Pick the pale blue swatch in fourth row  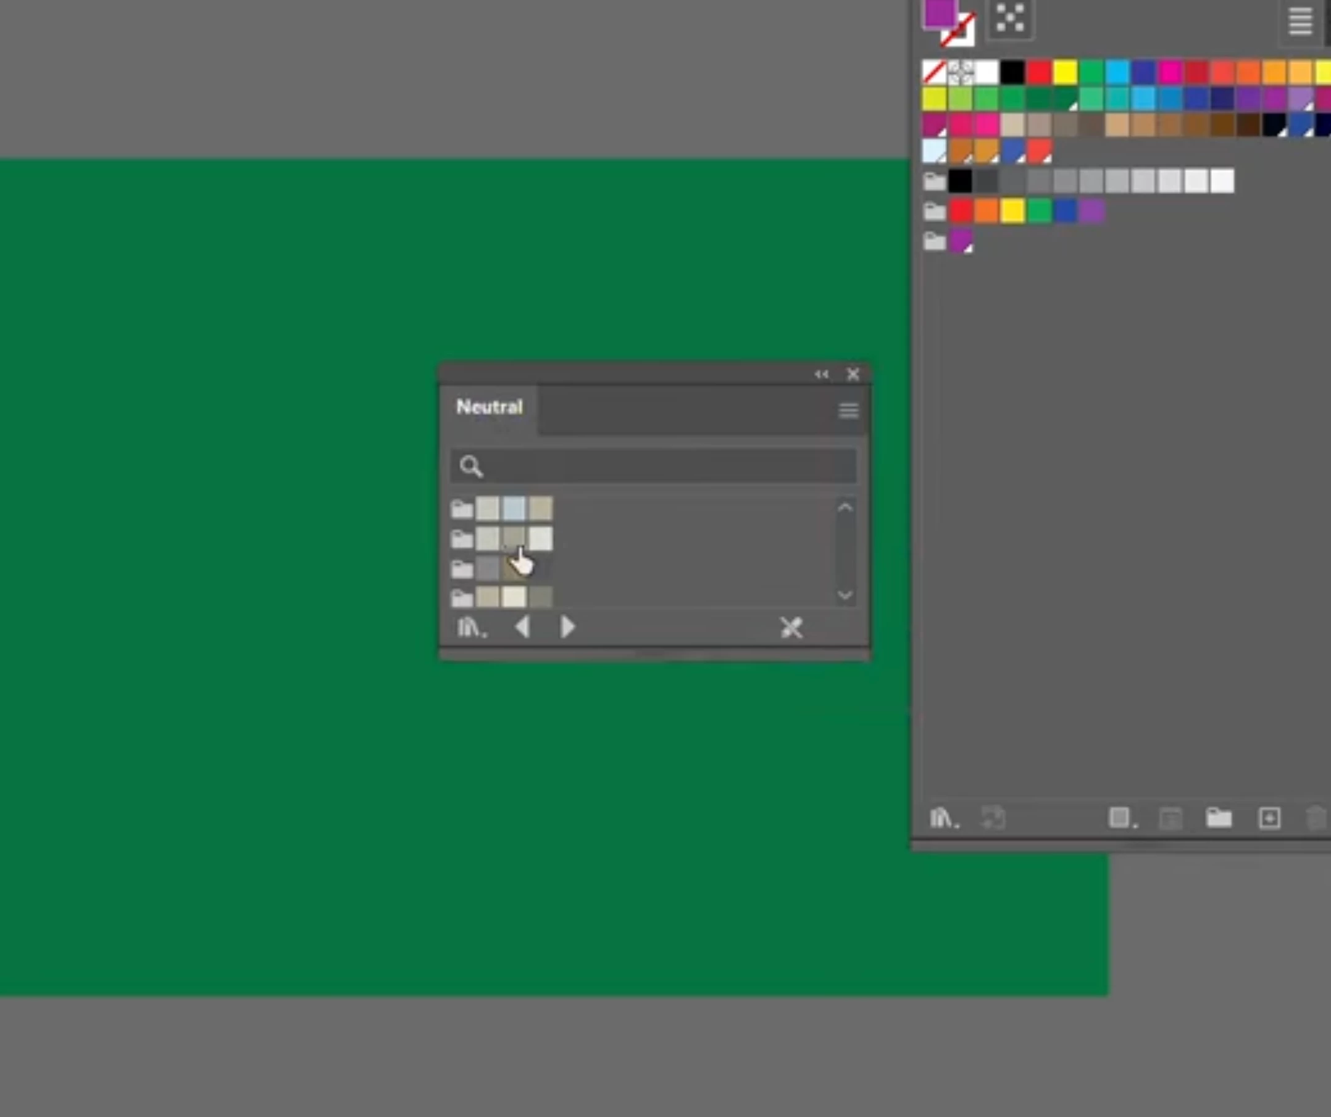point(933,151)
